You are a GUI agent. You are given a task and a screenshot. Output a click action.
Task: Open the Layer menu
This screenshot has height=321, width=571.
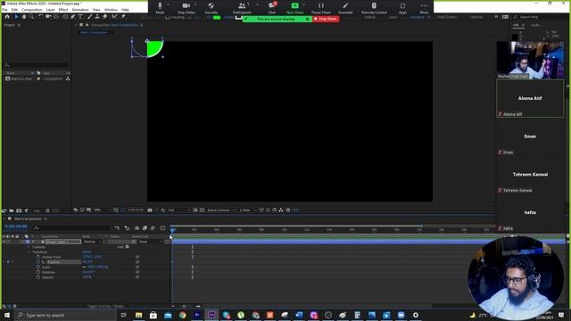(x=50, y=10)
